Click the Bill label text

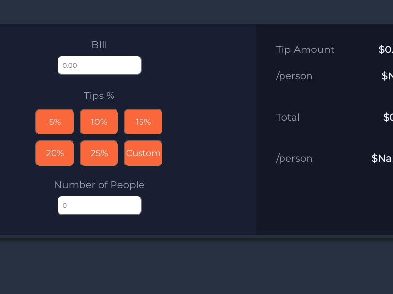[99, 45]
